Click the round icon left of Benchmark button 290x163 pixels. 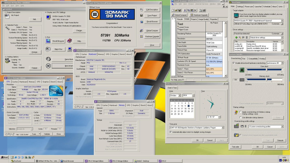click(x=48, y=66)
